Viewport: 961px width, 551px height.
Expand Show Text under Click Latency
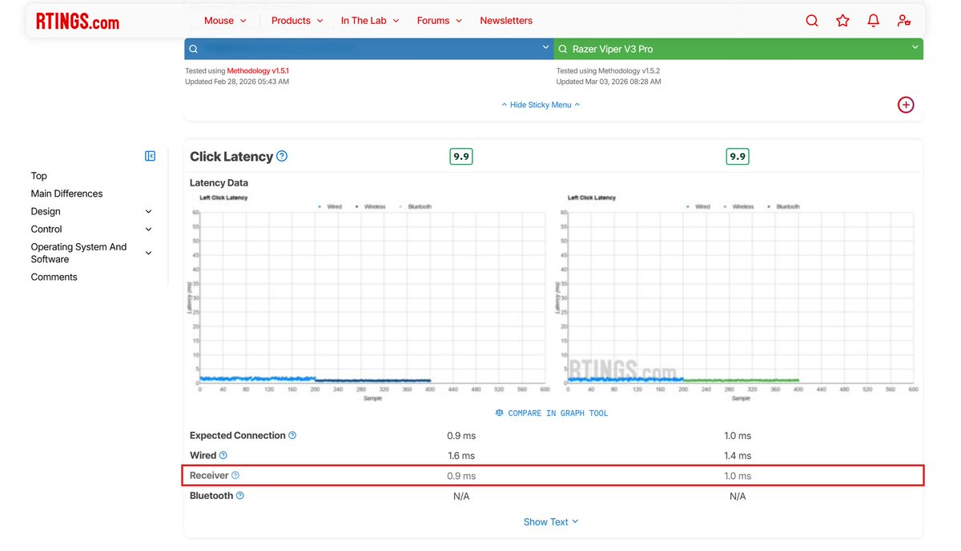(x=551, y=522)
